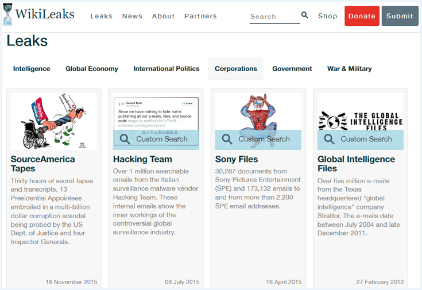Viewport: 422px width, 290px height.
Task: Click magnifier icon on Global Intelligence Files card
Action: click(x=329, y=139)
